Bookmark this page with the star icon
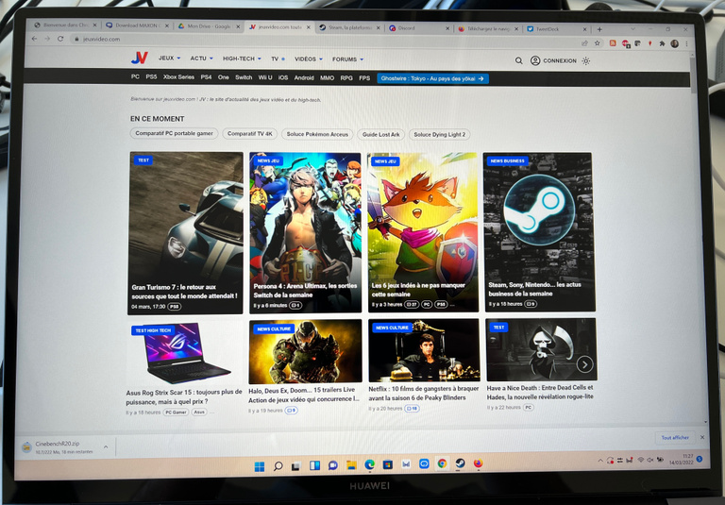Image resolution: width=725 pixels, height=505 pixels. [598, 43]
